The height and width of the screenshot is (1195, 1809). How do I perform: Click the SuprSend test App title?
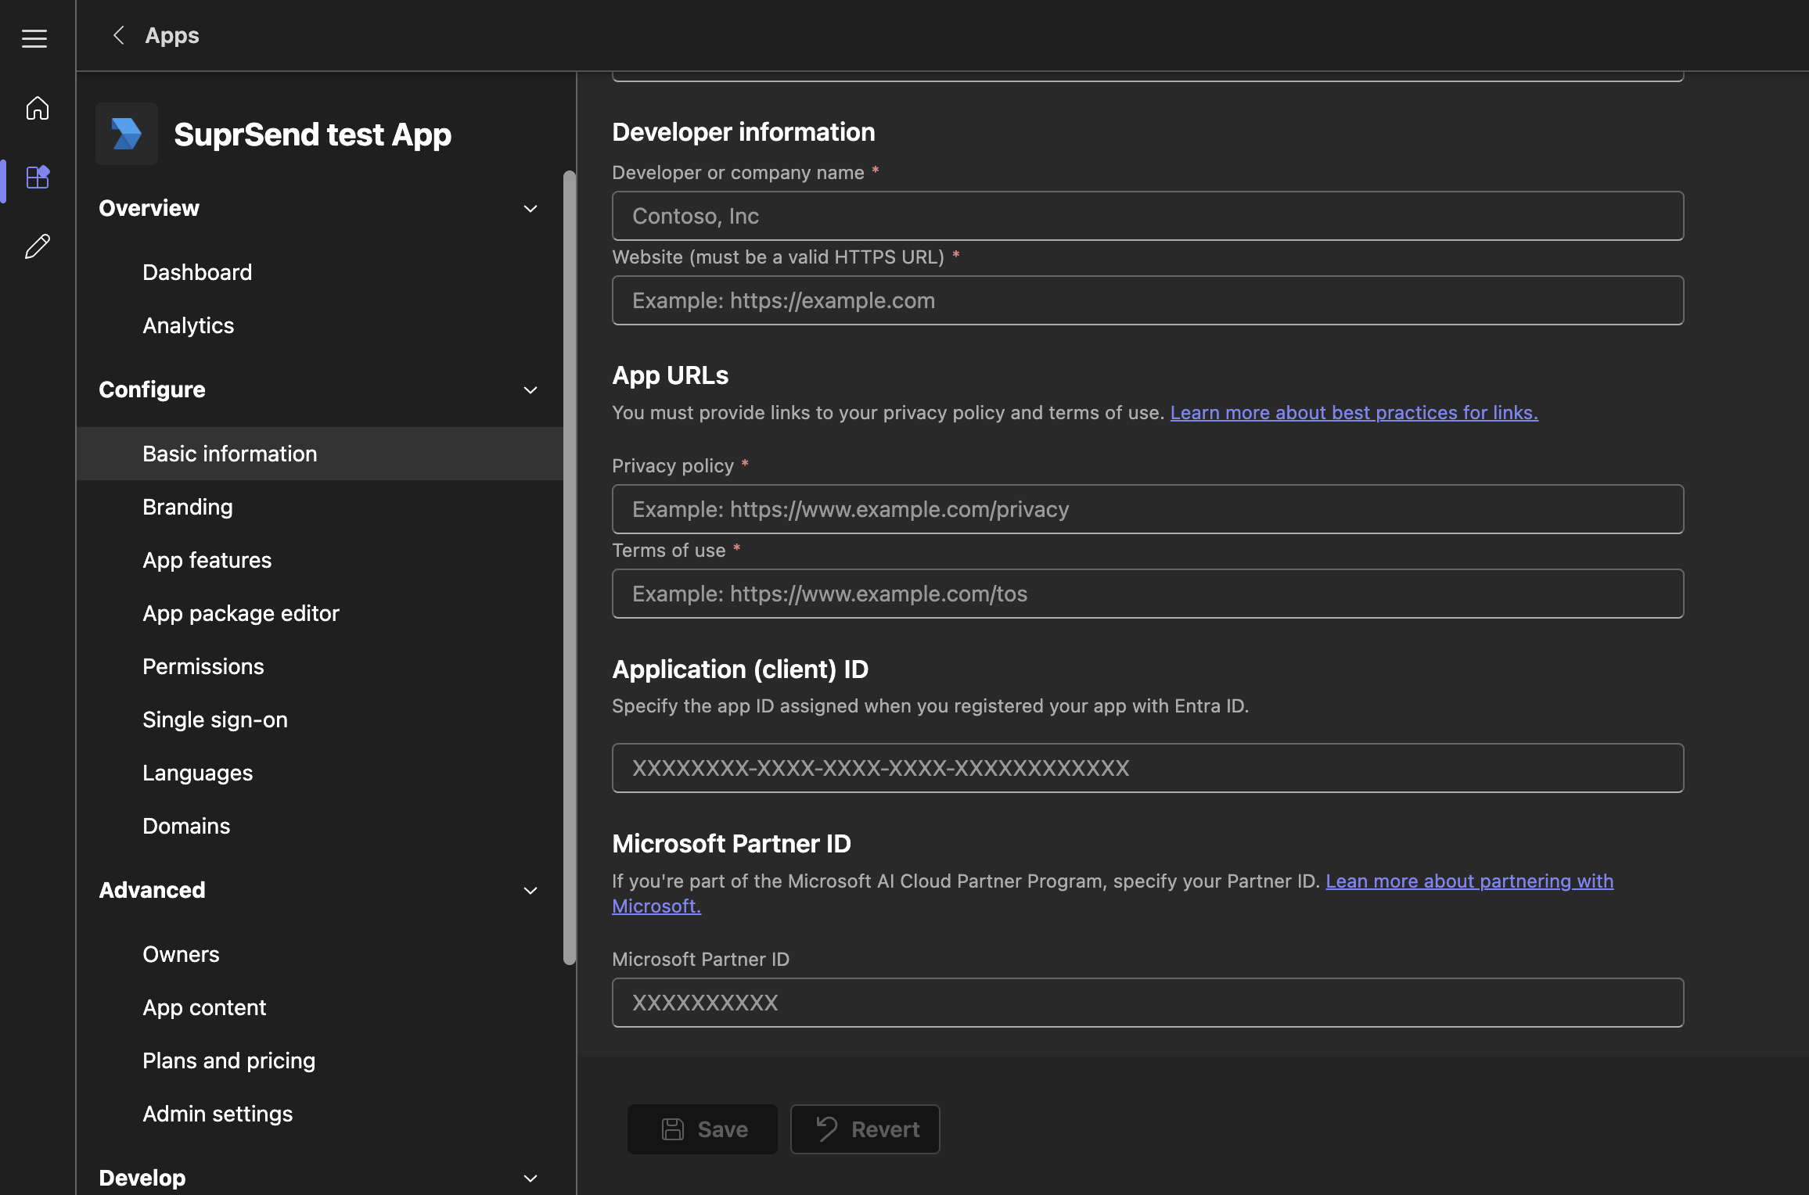pos(312,135)
